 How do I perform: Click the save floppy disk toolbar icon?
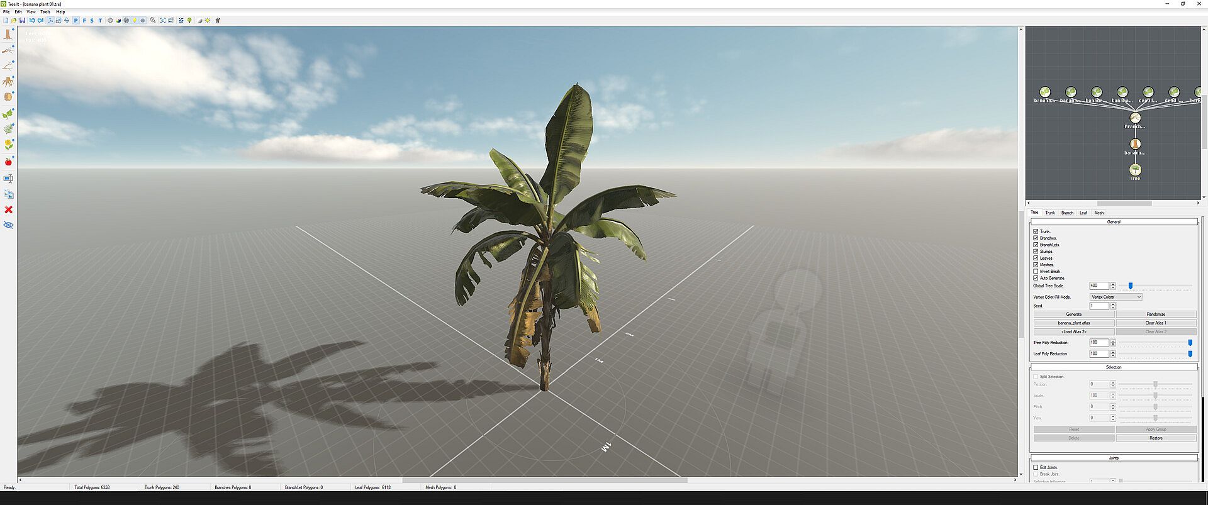click(22, 20)
